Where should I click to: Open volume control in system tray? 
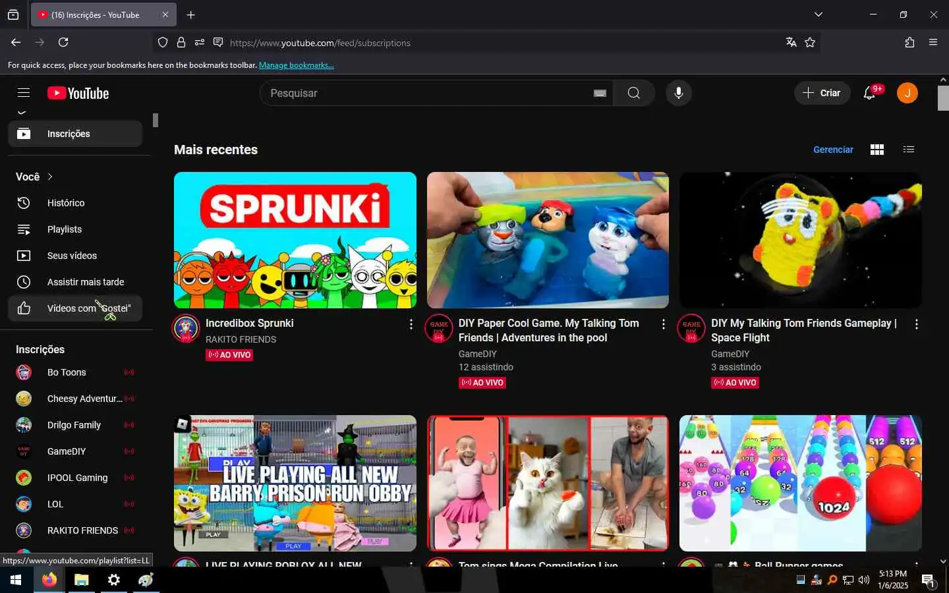[864, 580]
